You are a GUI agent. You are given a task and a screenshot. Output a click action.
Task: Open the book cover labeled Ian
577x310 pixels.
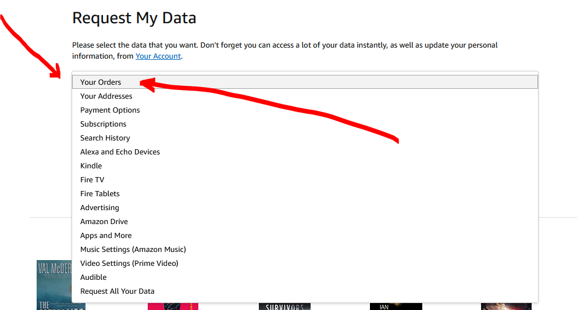point(396,306)
